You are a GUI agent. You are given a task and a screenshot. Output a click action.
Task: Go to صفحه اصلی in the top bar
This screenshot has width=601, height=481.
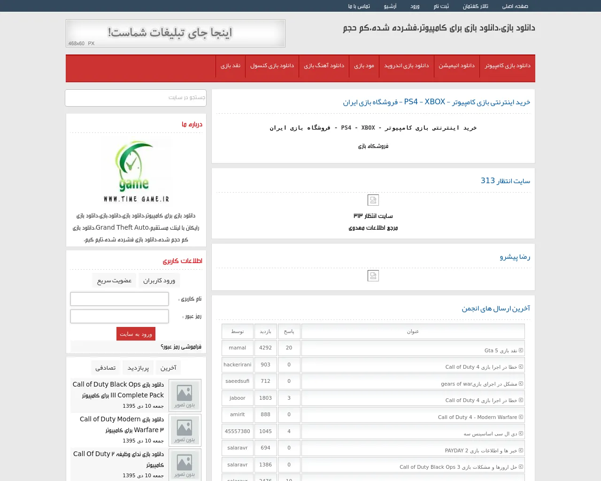point(515,6)
